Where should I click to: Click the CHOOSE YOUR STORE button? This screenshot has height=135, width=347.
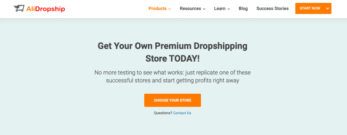coord(172,100)
